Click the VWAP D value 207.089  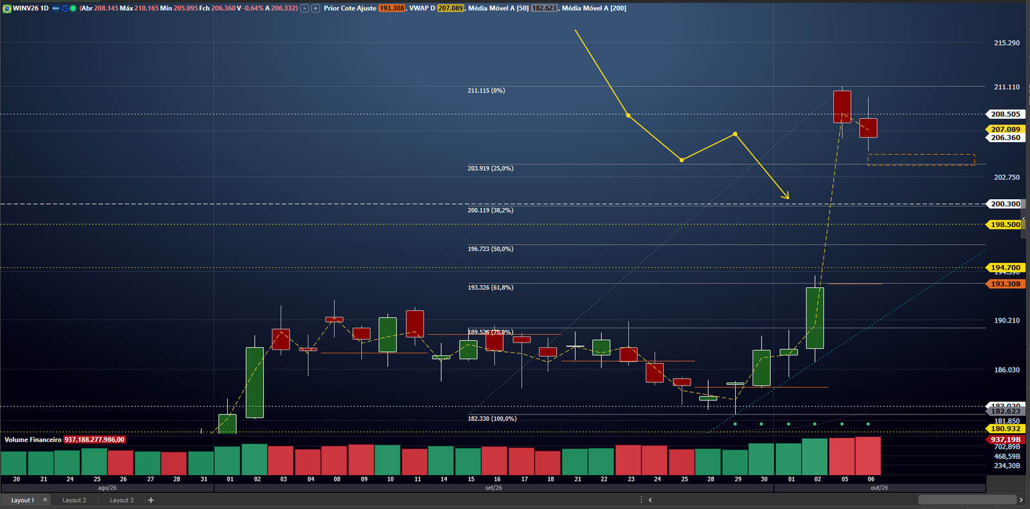click(x=451, y=8)
